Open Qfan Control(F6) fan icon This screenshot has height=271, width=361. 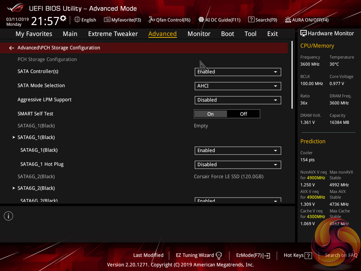[x=169, y=20]
